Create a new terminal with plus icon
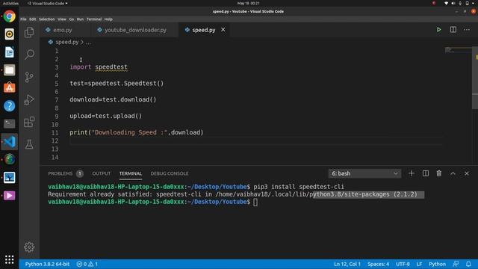This screenshot has height=269, width=478. pyautogui.click(x=412, y=173)
